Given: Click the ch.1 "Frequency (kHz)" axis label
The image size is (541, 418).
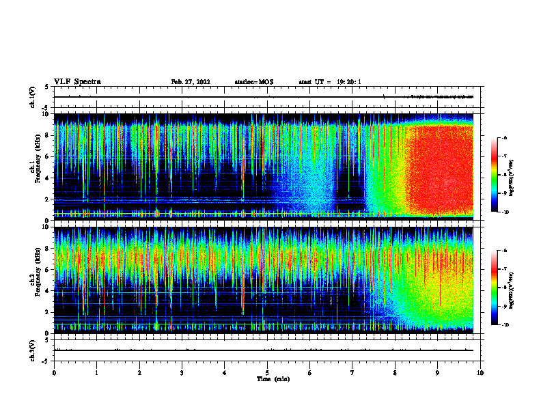Looking at the screenshot, I should coord(38,158).
